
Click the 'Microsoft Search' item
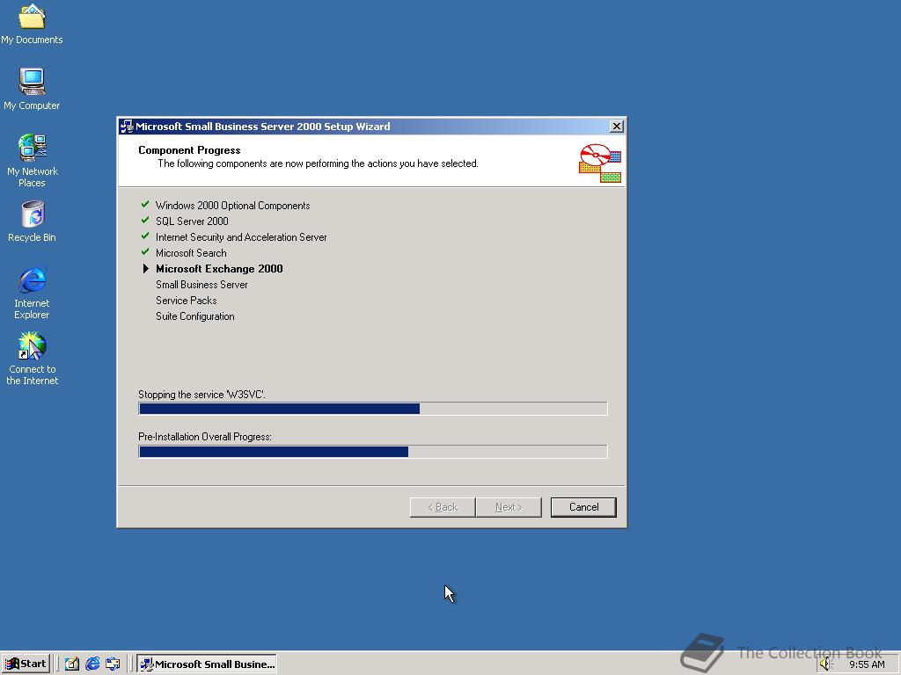191,253
